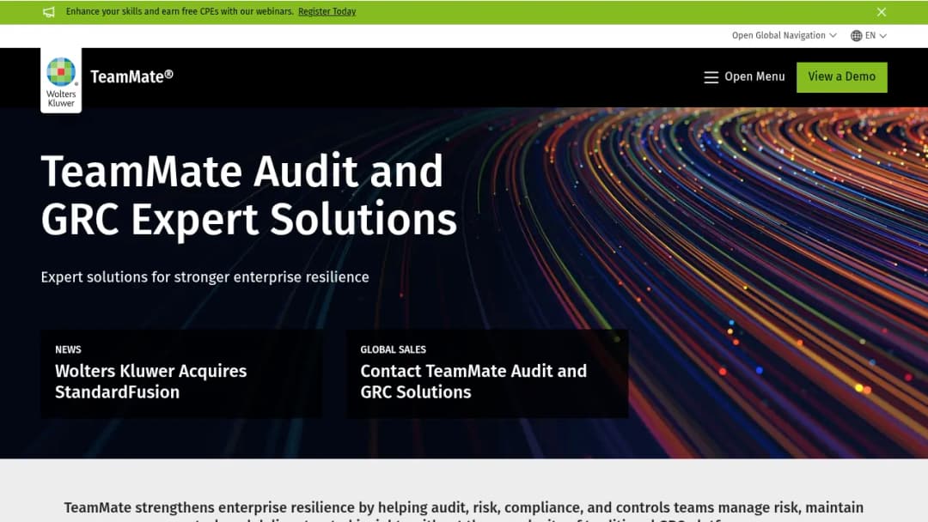Click the GLOBAL SALES label
928x522 pixels.
click(x=393, y=349)
